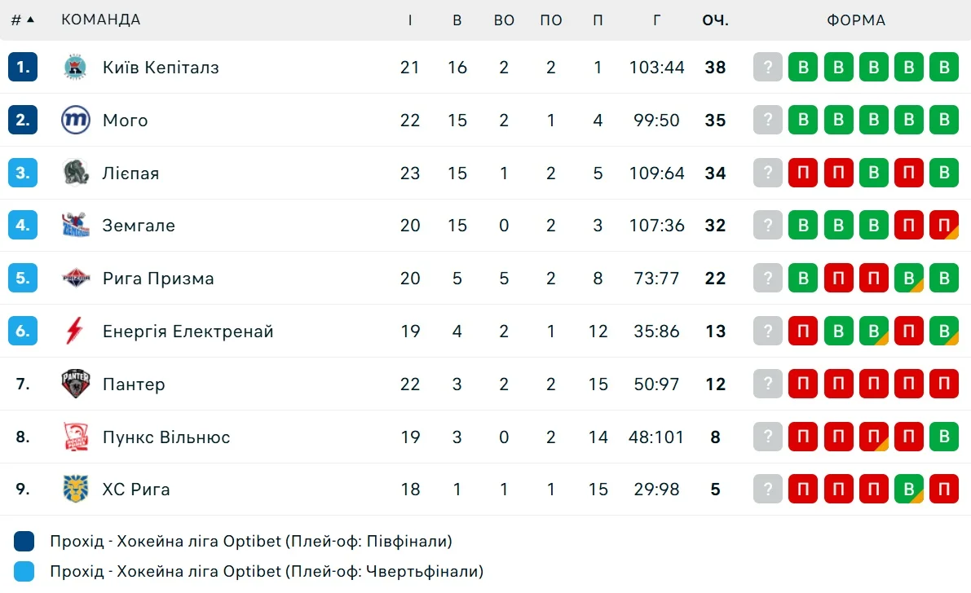Open the Київ Кепіталз team name link
The image size is (971, 593).
pos(161,68)
